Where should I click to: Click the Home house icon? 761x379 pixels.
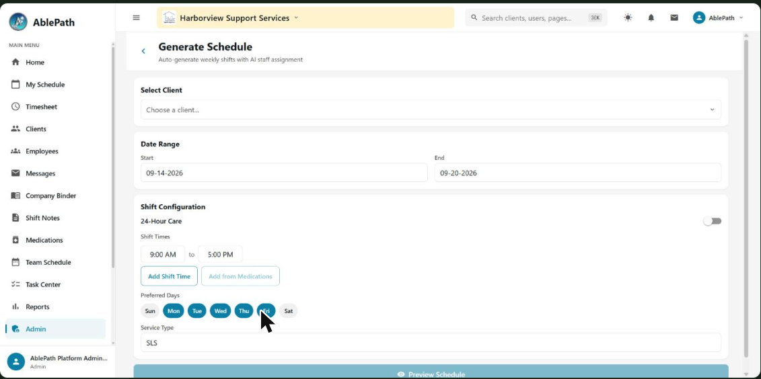tap(15, 62)
